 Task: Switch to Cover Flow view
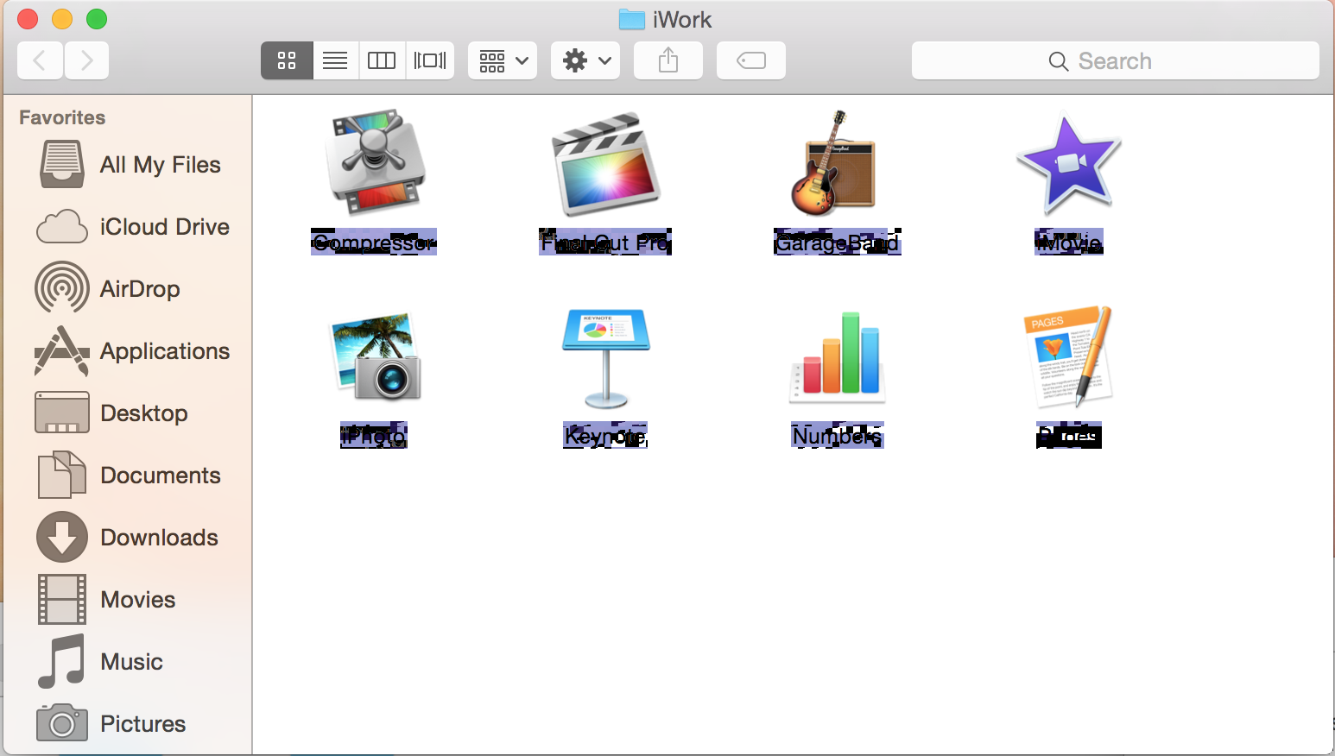(x=430, y=60)
